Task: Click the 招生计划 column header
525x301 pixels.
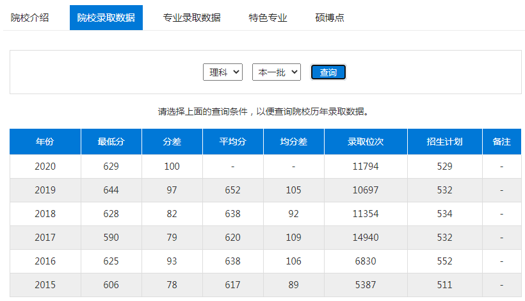Action: coord(444,142)
